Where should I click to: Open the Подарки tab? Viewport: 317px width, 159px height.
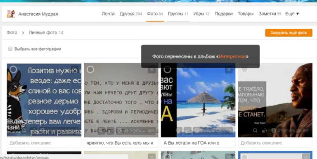point(224,14)
